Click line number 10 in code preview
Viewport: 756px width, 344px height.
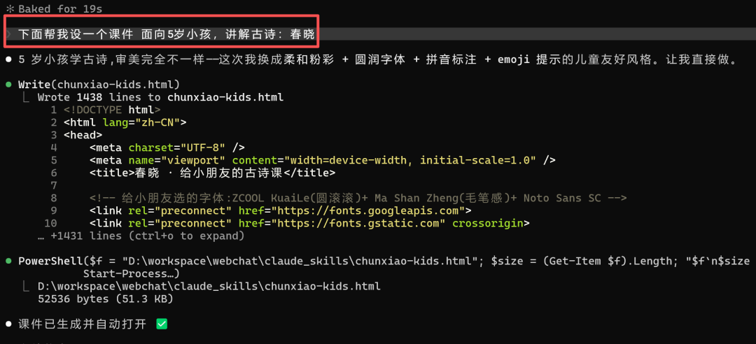point(50,223)
